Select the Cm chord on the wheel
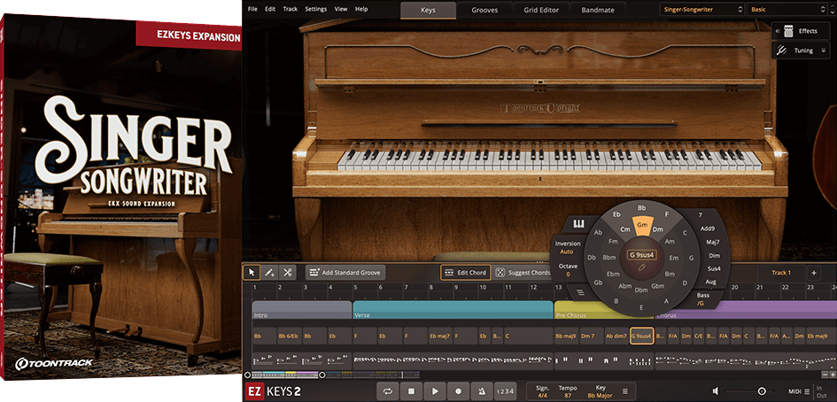Screen dimensions: 837x402 tap(625, 229)
